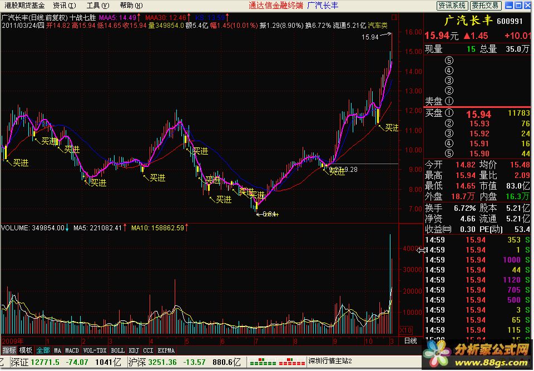
Task: Click the 6.84 low price marker on the chart
Action: click(269, 214)
